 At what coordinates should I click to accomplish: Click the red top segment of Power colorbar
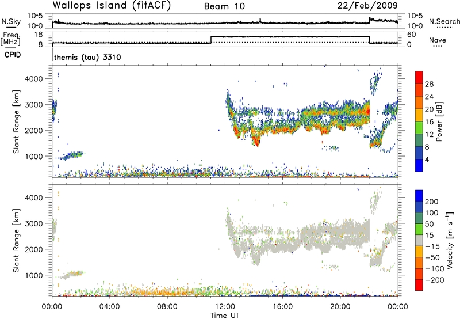(419, 77)
